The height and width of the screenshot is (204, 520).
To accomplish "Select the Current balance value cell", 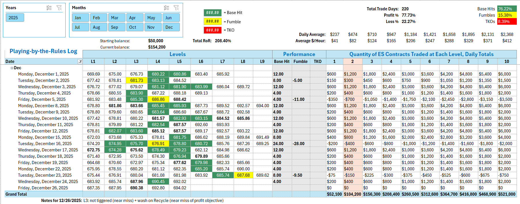I will 157,47.
